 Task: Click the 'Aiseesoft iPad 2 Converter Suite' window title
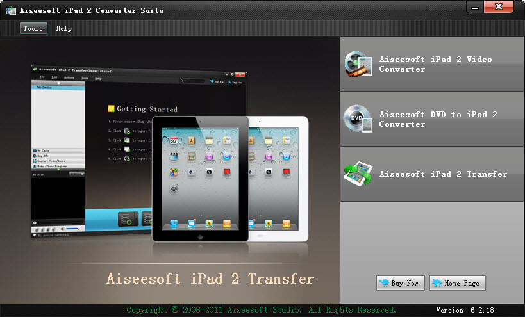pos(92,10)
